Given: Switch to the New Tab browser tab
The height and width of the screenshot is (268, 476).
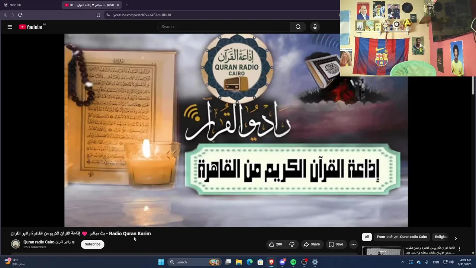Looking at the screenshot, I should pos(15,5).
